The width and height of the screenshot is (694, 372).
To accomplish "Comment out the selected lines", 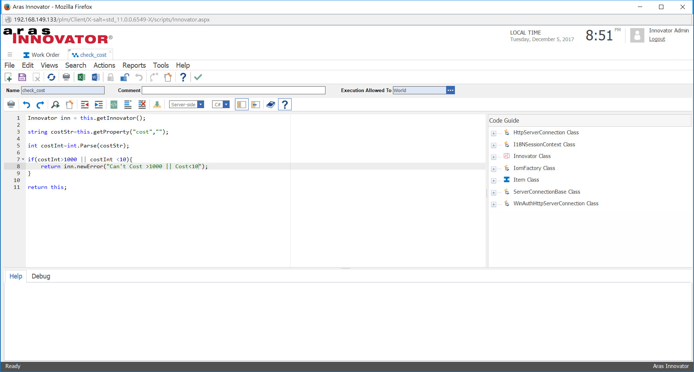I will point(128,104).
